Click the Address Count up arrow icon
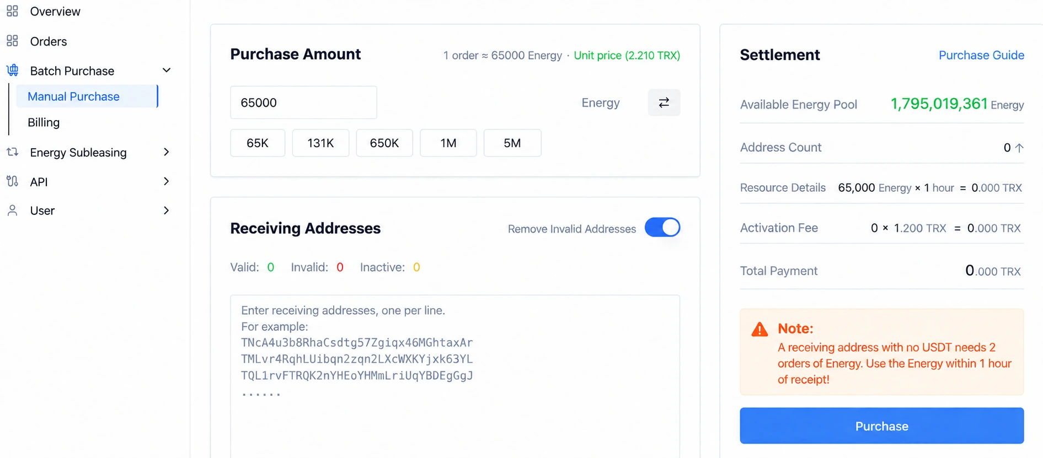 pos(1019,148)
